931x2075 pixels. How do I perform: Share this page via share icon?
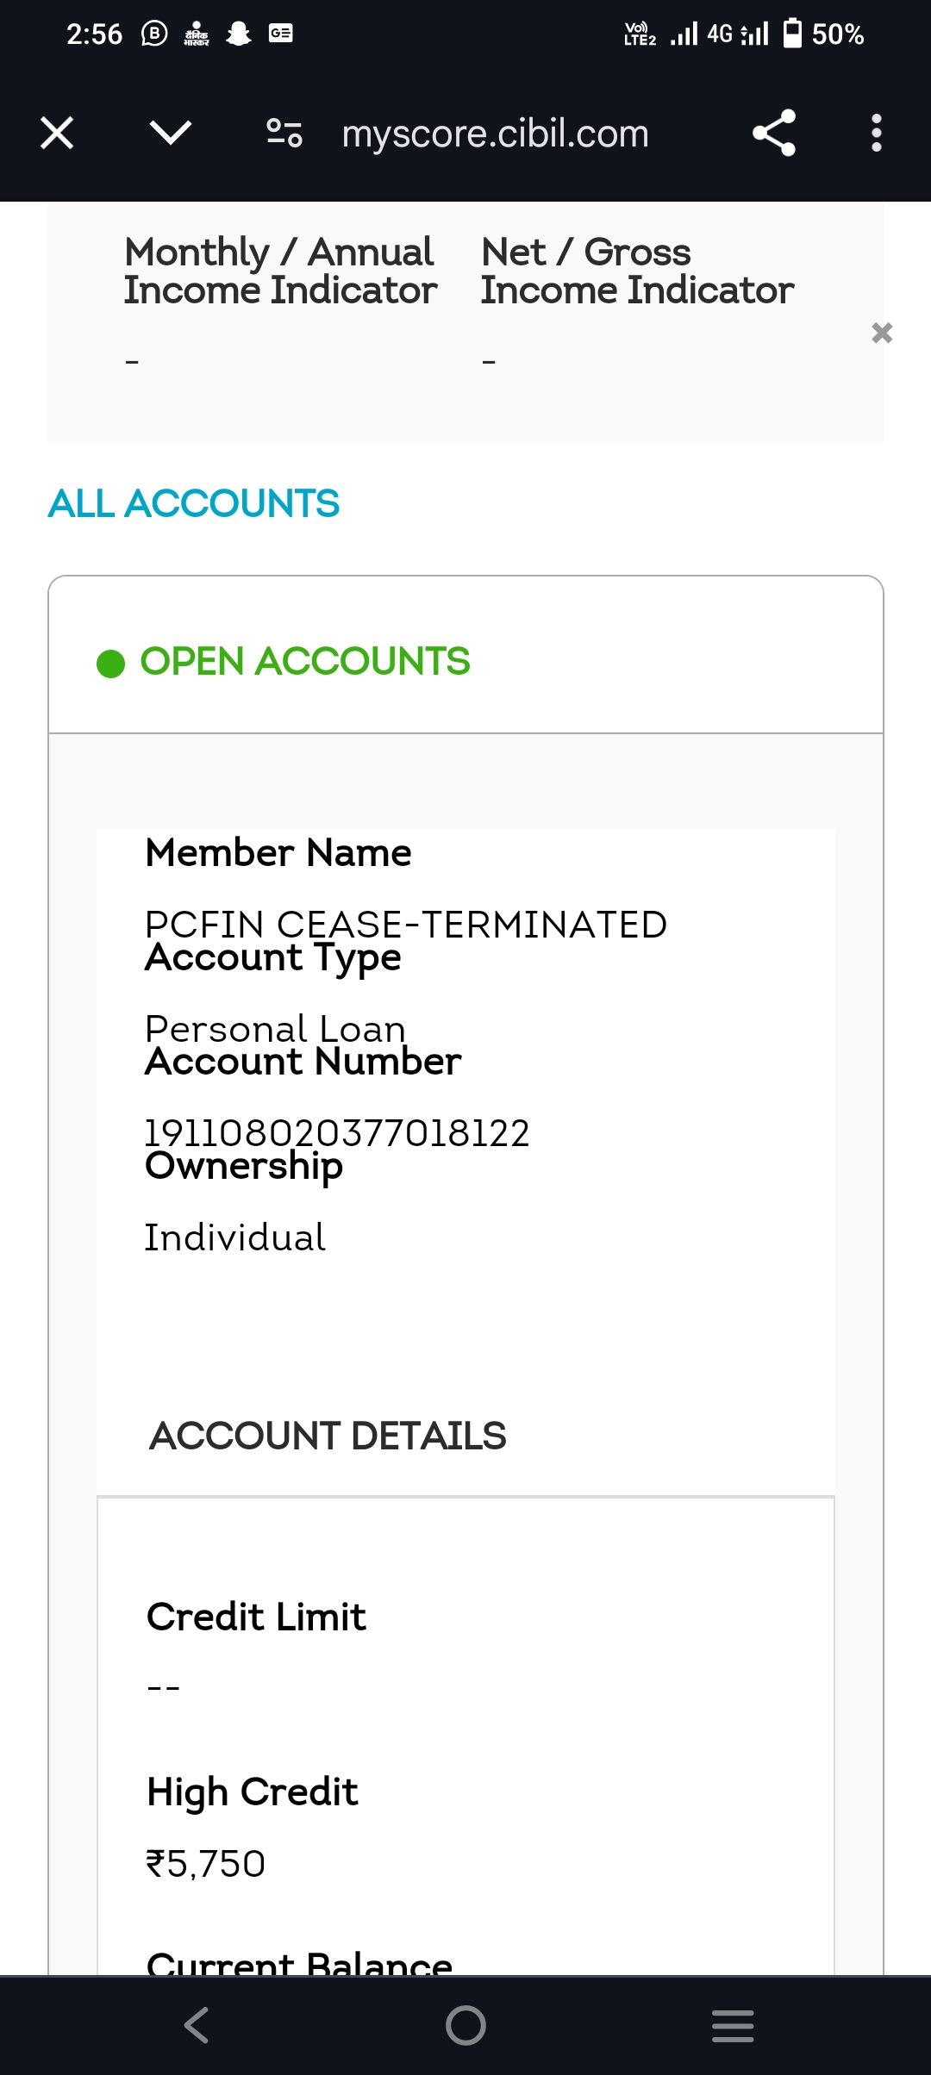point(773,134)
